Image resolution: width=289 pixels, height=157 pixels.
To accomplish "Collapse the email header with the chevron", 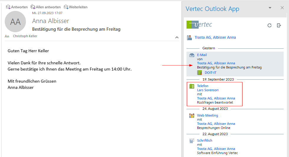I will (177, 37).
